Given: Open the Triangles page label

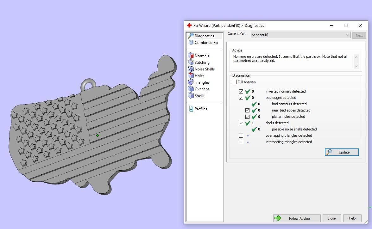Looking at the screenshot, I should [202, 82].
